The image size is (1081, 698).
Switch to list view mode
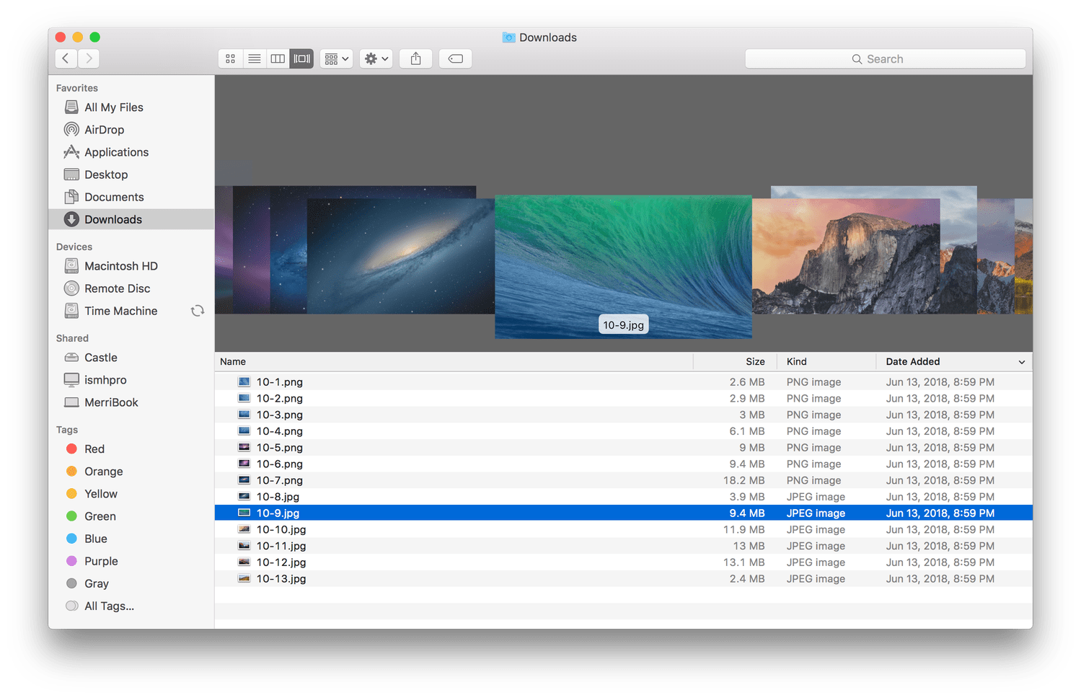click(x=254, y=59)
